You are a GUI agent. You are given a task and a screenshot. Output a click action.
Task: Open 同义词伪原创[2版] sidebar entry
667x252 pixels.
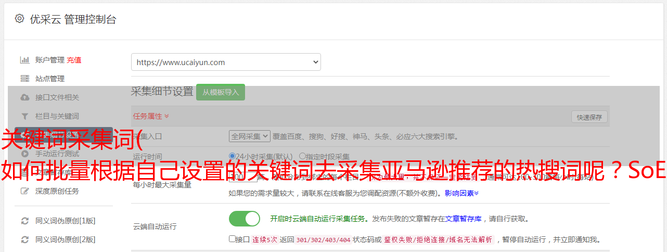click(66, 240)
